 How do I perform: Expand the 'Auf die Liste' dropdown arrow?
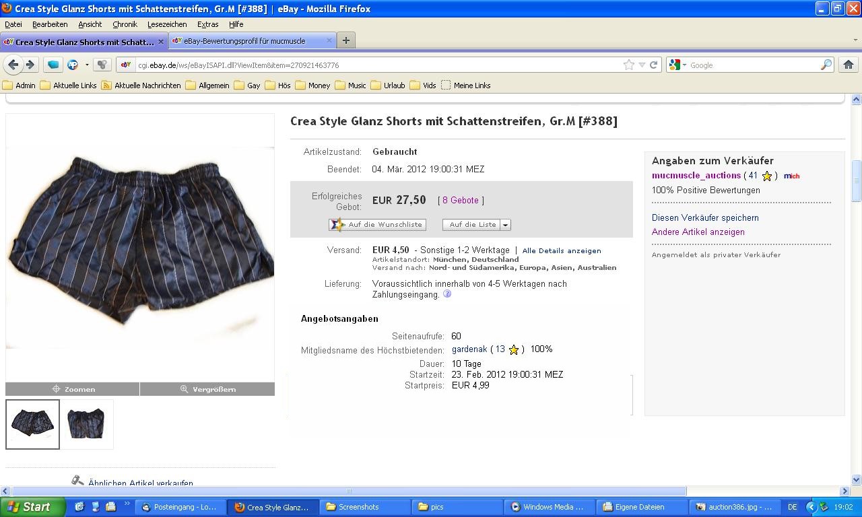click(505, 225)
